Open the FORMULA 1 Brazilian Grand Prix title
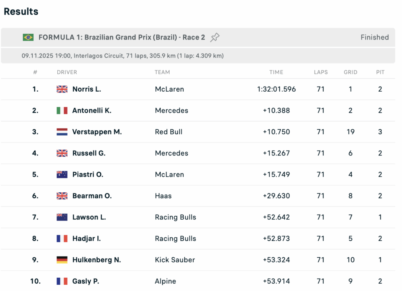 pos(122,38)
